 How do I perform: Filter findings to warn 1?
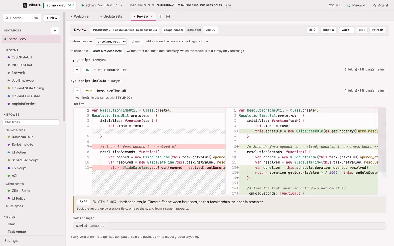pyautogui.click(x=347, y=30)
